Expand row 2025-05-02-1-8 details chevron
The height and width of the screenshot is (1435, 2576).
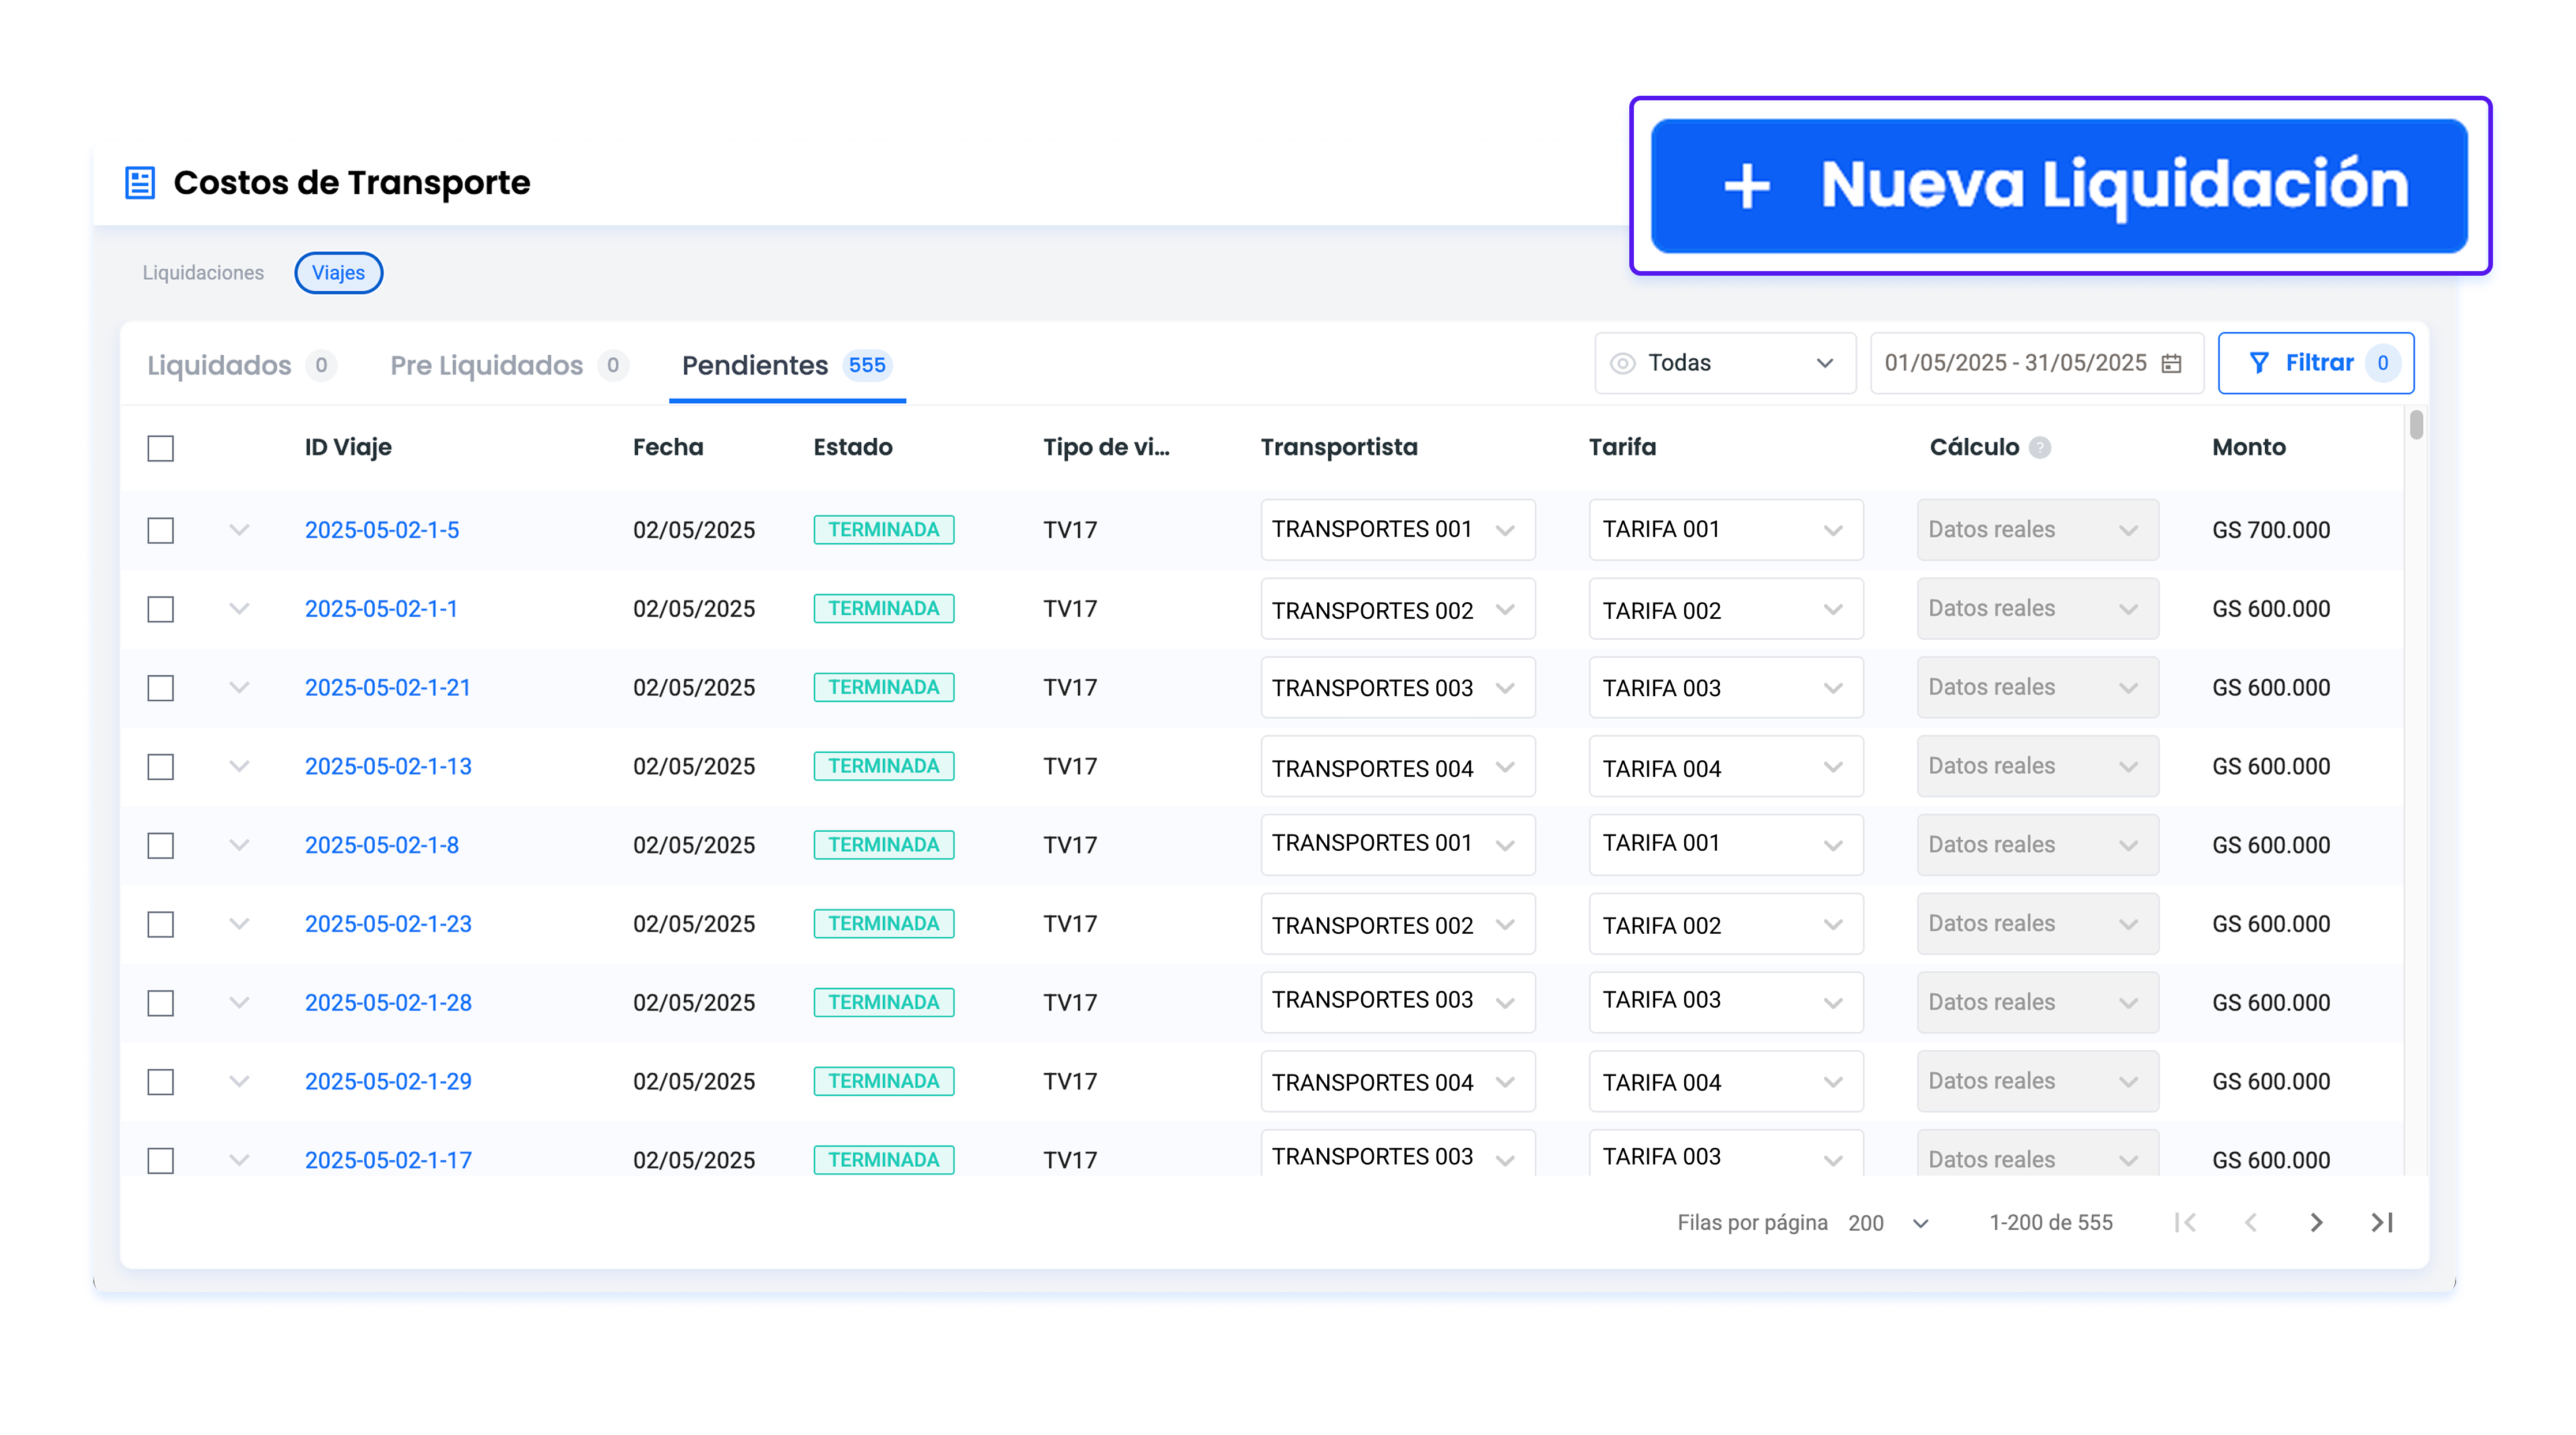pos(239,846)
